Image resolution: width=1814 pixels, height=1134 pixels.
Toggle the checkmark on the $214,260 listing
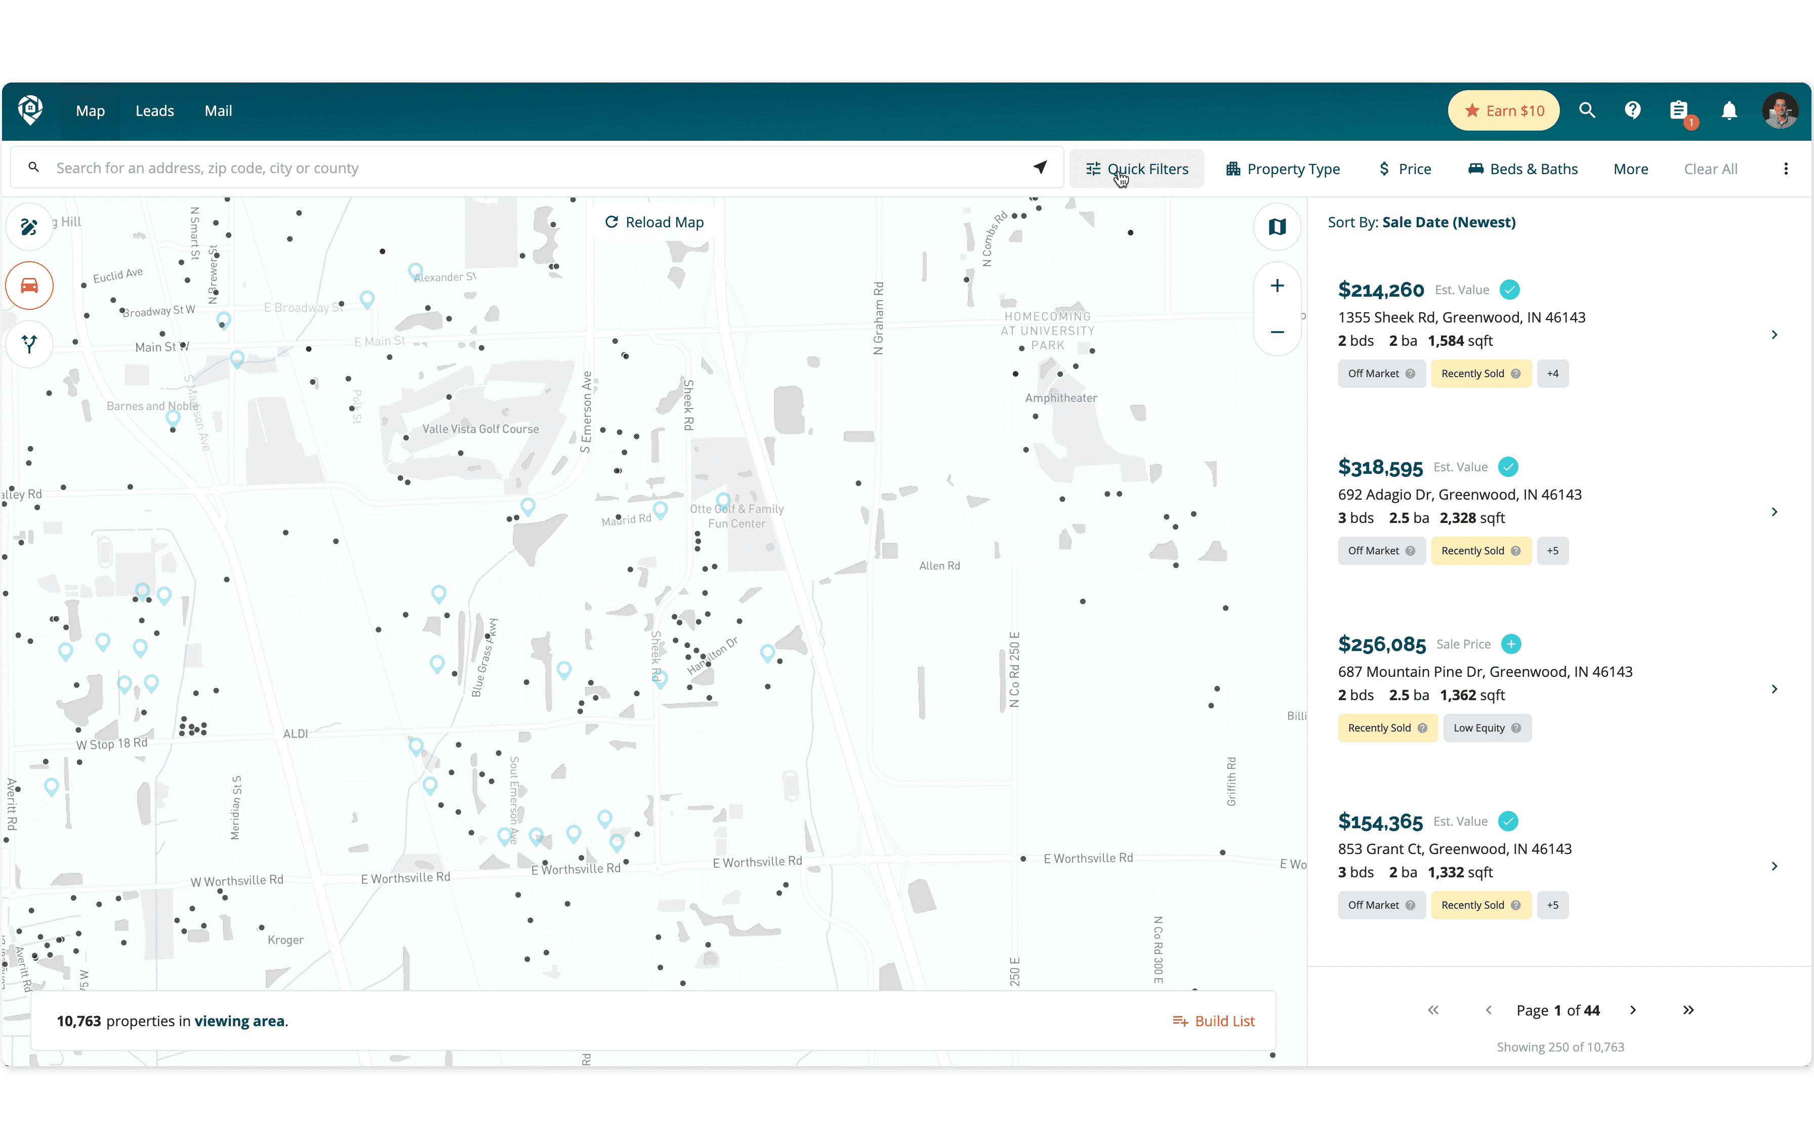pos(1510,290)
